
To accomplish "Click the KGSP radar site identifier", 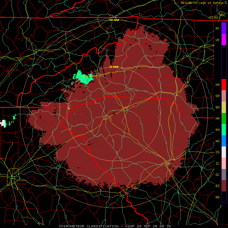I will pyautogui.click(x=129, y=226).
